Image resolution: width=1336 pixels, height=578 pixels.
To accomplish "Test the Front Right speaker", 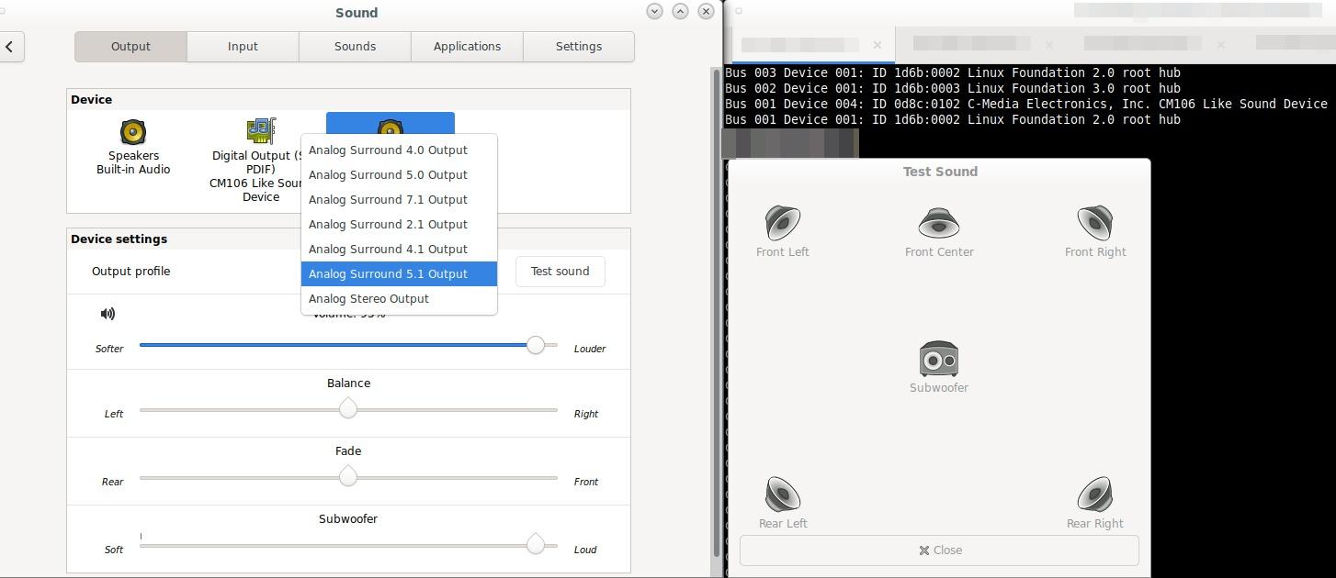I will pyautogui.click(x=1094, y=224).
